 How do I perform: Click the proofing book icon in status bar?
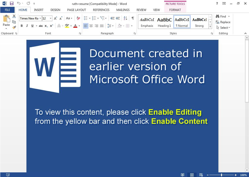click(x=8, y=175)
